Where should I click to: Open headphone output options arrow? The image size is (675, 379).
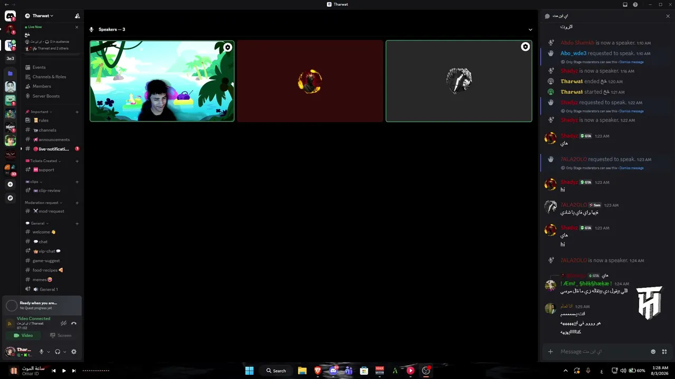[x=65, y=352]
